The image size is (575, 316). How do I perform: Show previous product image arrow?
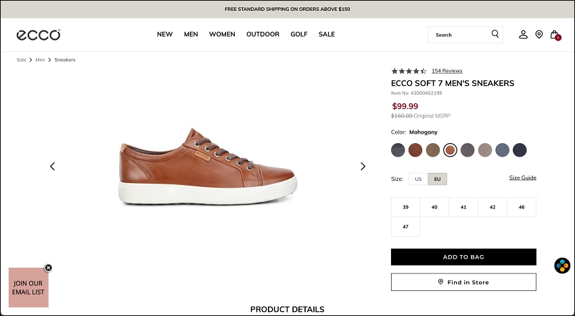pos(53,166)
